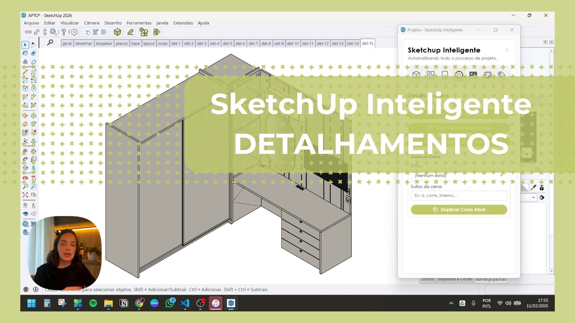
Task: Click the horizontal double-arrow toolbar icon
Action: coord(28,32)
